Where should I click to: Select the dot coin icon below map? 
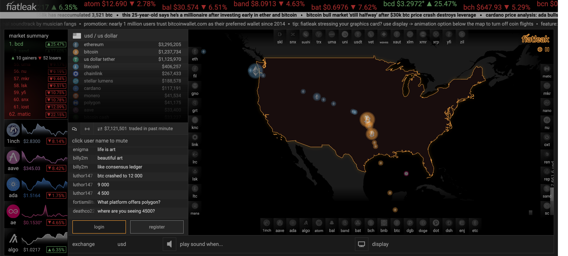[436, 223]
